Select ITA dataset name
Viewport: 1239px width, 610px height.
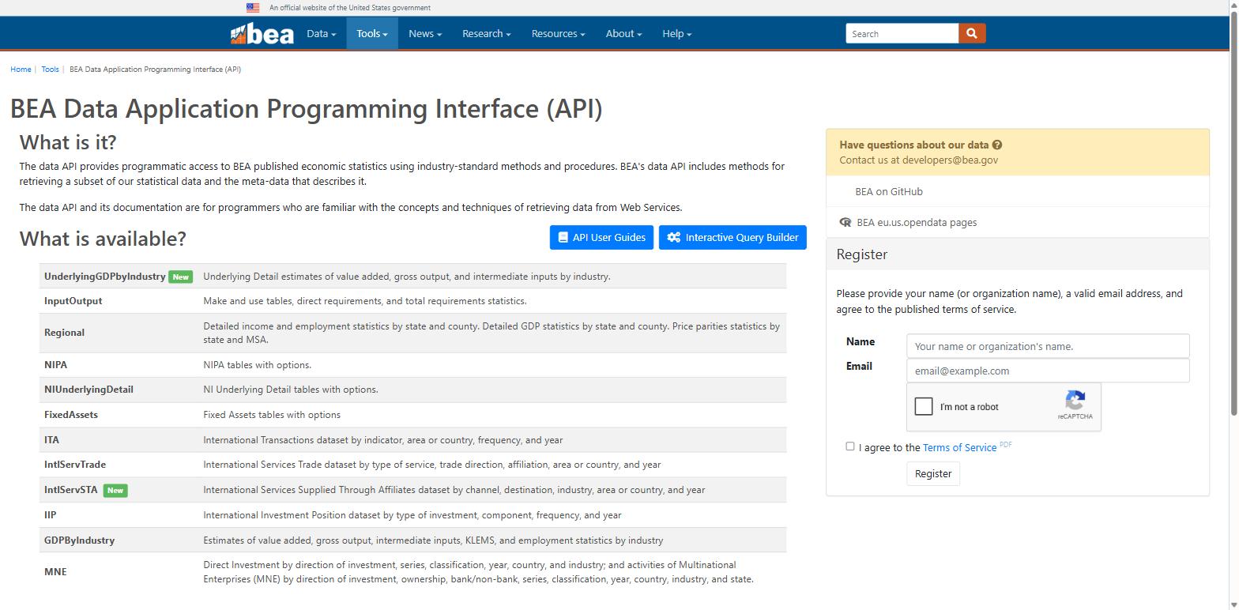pos(51,440)
